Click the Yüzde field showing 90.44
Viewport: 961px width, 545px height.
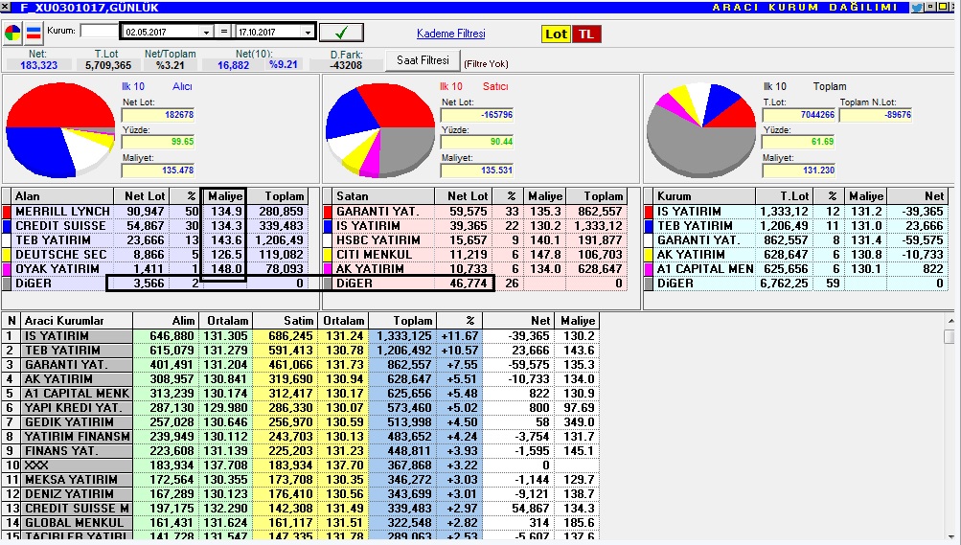(x=477, y=142)
